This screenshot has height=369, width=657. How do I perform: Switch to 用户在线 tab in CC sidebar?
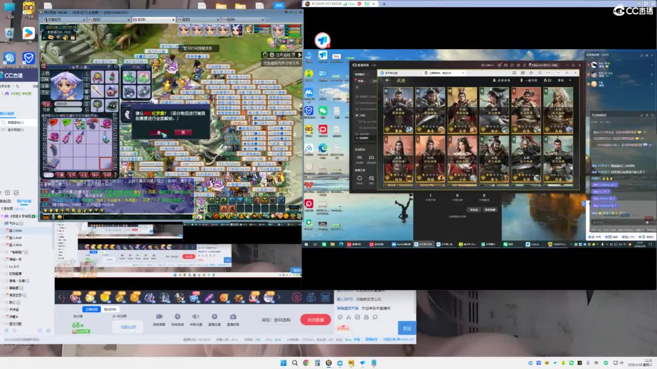(24, 201)
